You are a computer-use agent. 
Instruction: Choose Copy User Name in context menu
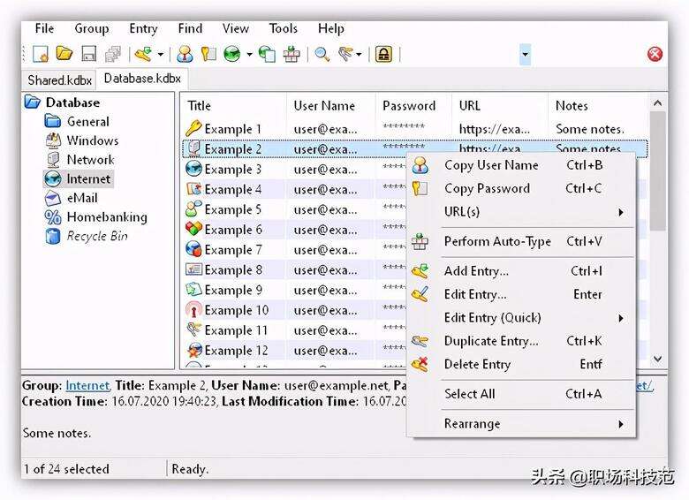tap(521, 165)
